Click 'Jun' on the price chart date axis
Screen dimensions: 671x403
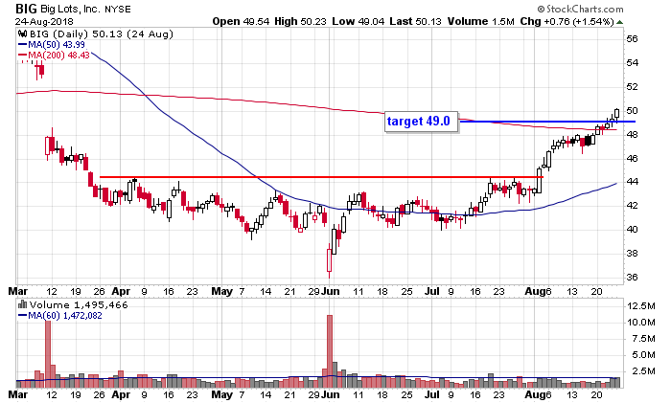pos(331,292)
